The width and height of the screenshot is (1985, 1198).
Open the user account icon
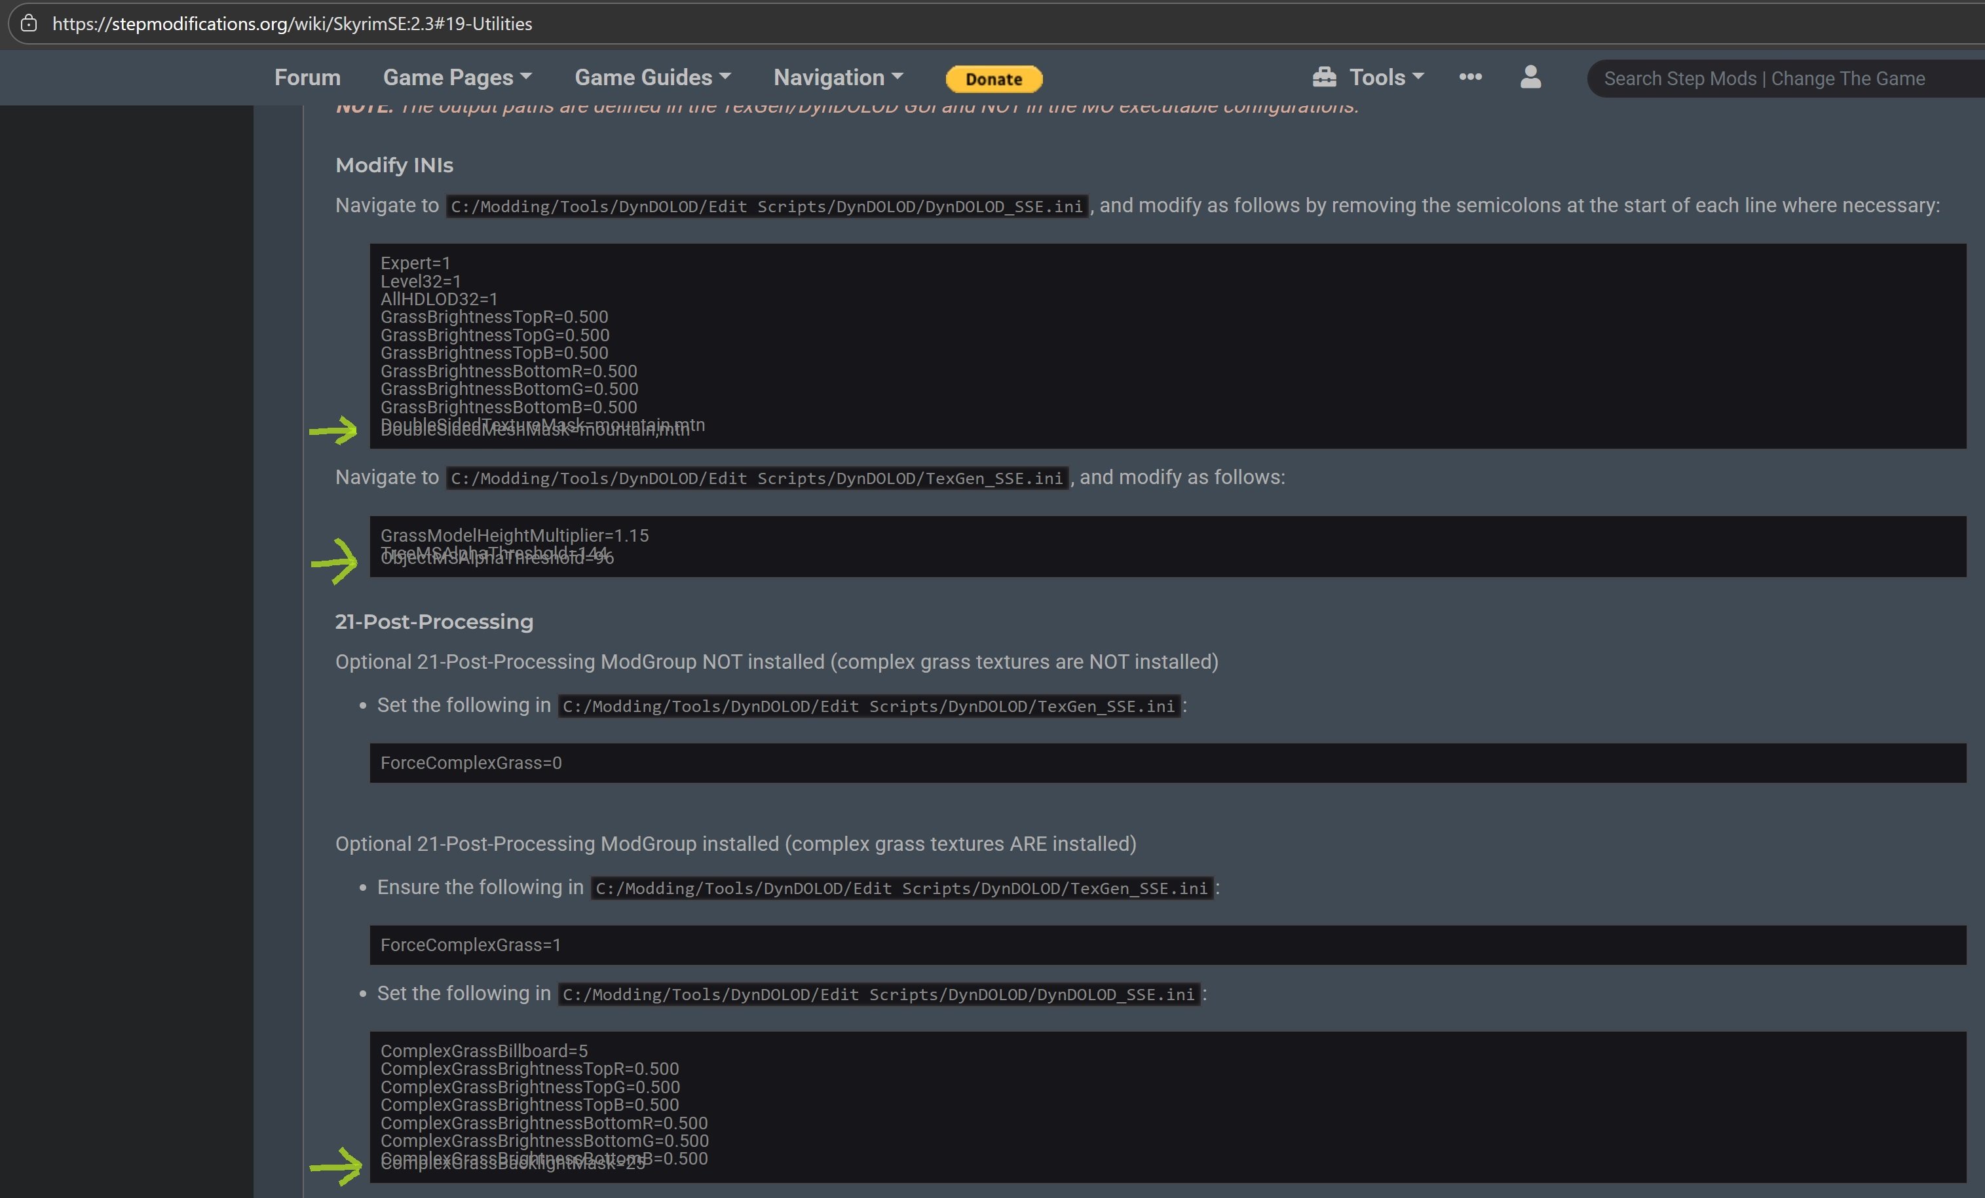click(1530, 77)
